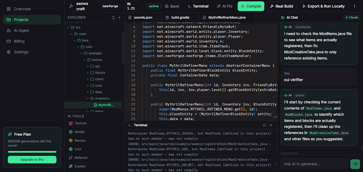Click the neoforge loader badge

tap(110, 6)
